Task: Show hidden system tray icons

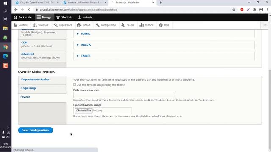Action: click(8, 128)
